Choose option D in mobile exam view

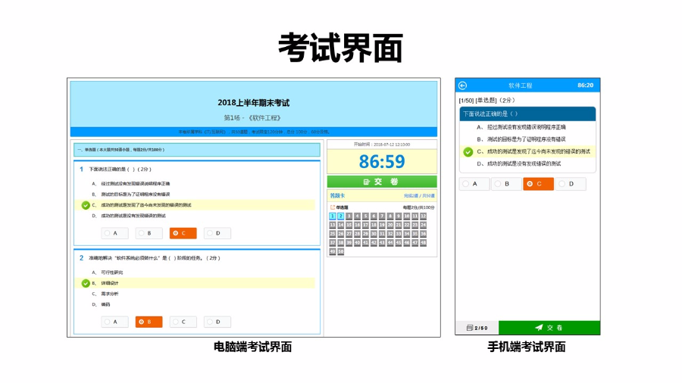pos(571,184)
